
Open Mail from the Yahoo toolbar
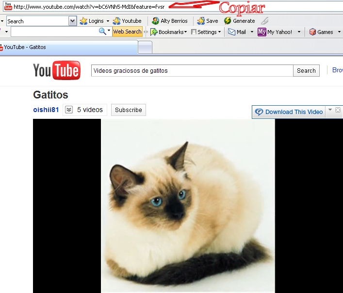point(232,32)
